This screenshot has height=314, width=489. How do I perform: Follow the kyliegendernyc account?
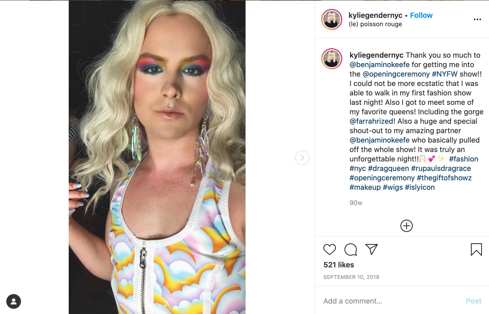coord(421,15)
